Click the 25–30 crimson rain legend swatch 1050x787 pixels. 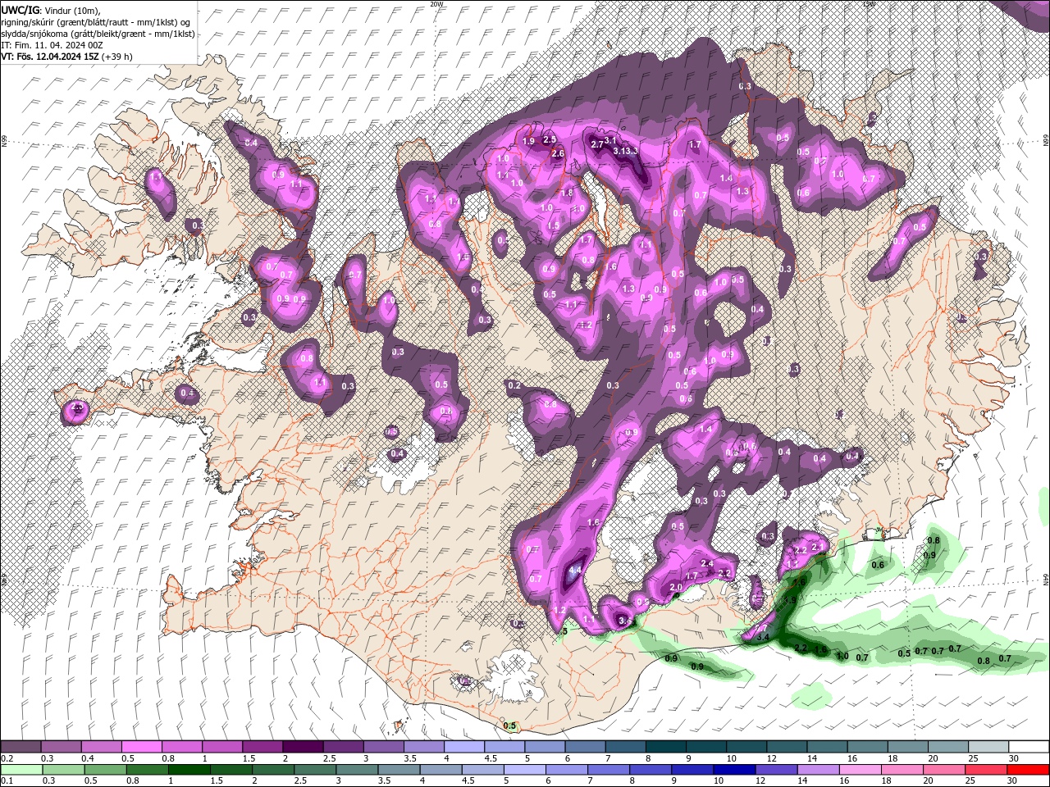(987, 770)
